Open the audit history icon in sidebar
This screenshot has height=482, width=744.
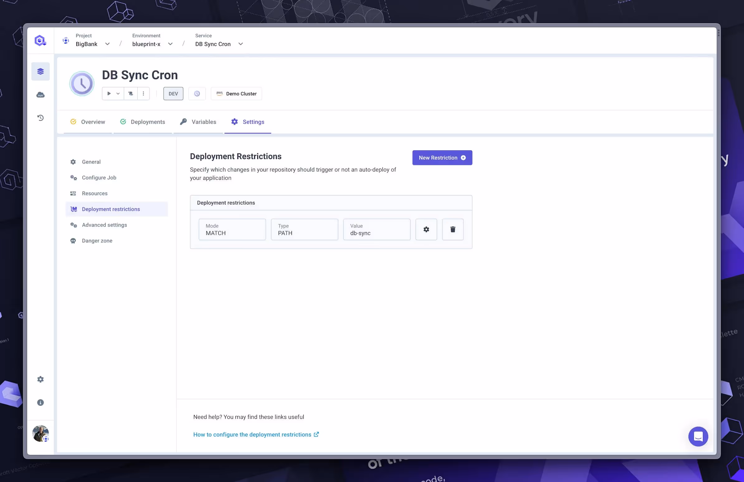(x=40, y=118)
